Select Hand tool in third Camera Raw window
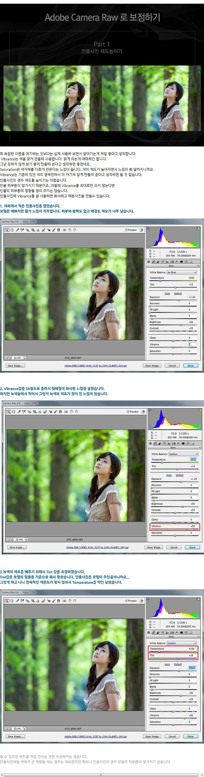This screenshot has width=204, height=777. pyautogui.click(x=12, y=601)
